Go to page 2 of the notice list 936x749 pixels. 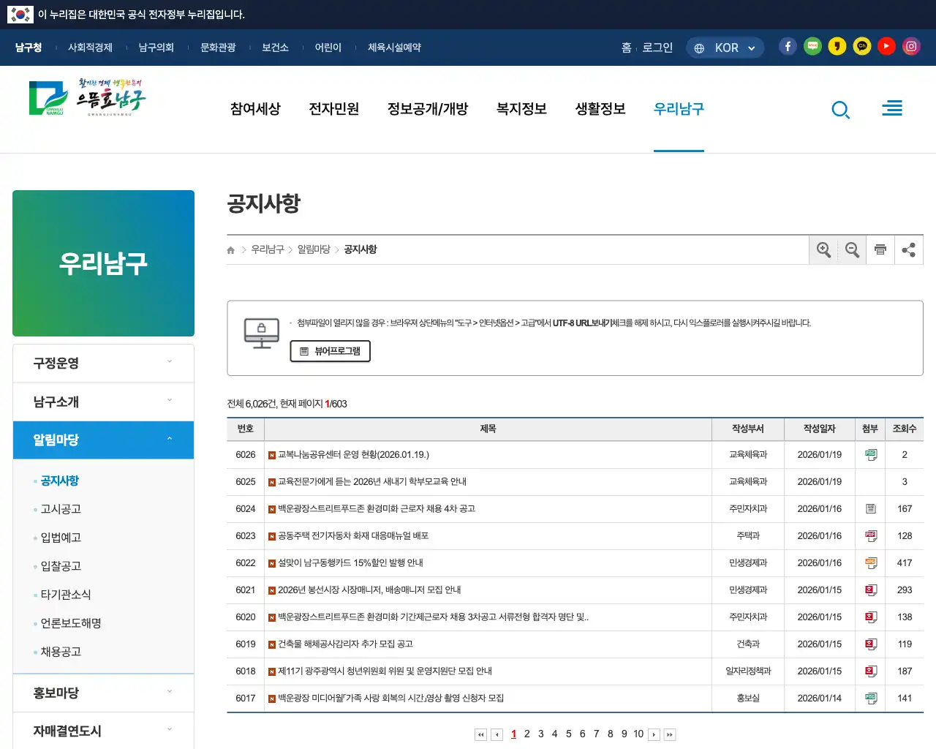[526, 733]
